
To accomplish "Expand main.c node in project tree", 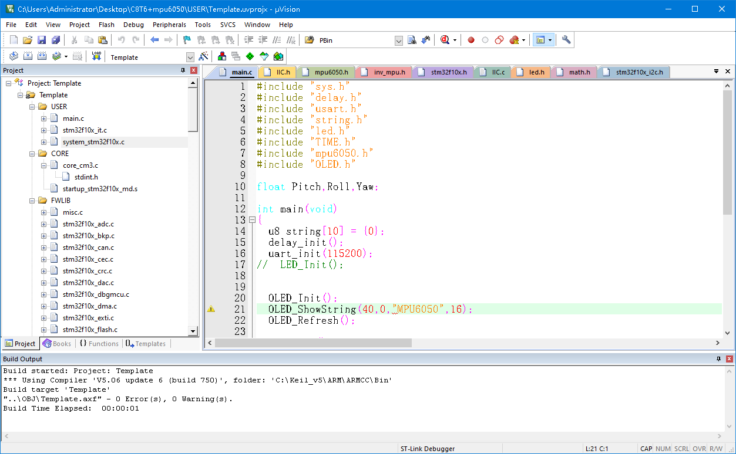I will click(43, 118).
